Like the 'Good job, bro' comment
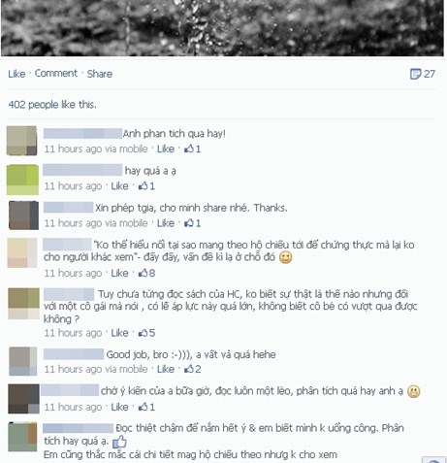The width and height of the screenshot is (447, 463). point(166,369)
